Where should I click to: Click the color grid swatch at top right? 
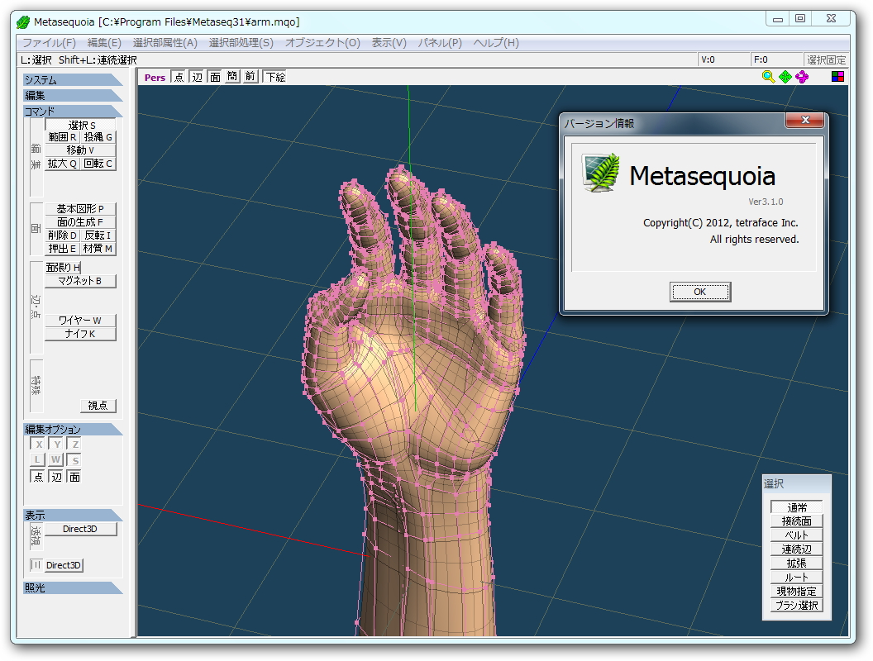(x=837, y=76)
